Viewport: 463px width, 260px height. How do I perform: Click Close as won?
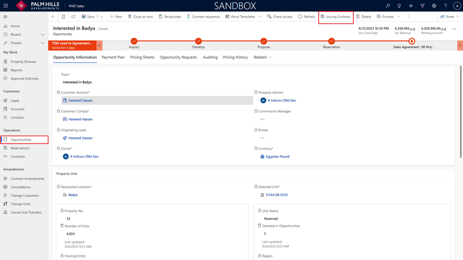(x=140, y=17)
